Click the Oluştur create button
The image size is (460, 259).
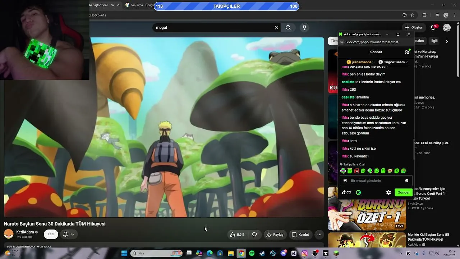pos(413,27)
